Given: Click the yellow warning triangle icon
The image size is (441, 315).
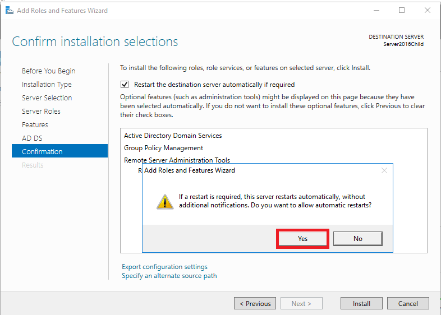Looking at the screenshot, I should pos(165,201).
